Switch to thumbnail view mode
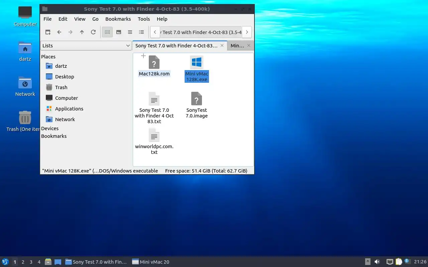Screen dimensions: 428x267 [x=119, y=32]
